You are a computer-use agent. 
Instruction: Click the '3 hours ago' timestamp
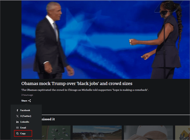point(27,95)
